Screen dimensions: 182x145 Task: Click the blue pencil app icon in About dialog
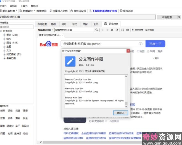point(70,61)
